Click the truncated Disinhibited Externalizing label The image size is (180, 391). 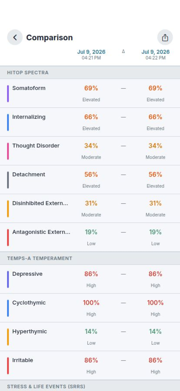point(40,203)
